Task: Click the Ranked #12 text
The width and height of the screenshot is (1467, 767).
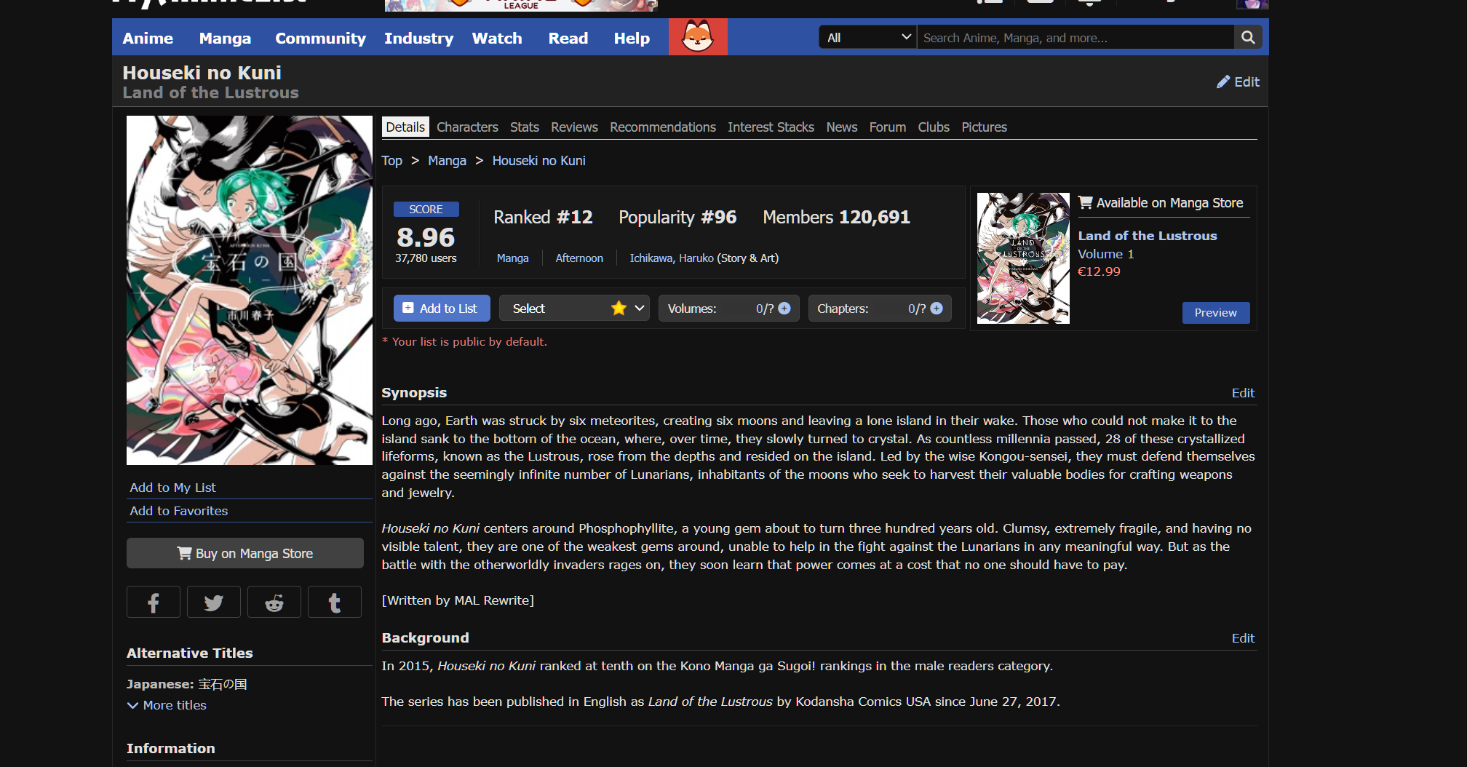Action: point(543,218)
